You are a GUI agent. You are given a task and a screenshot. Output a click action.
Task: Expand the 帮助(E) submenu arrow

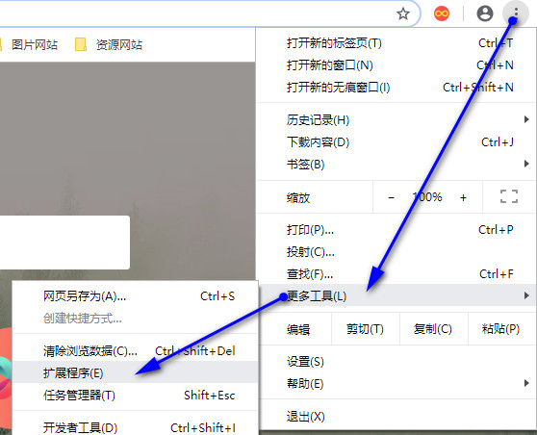(x=526, y=383)
